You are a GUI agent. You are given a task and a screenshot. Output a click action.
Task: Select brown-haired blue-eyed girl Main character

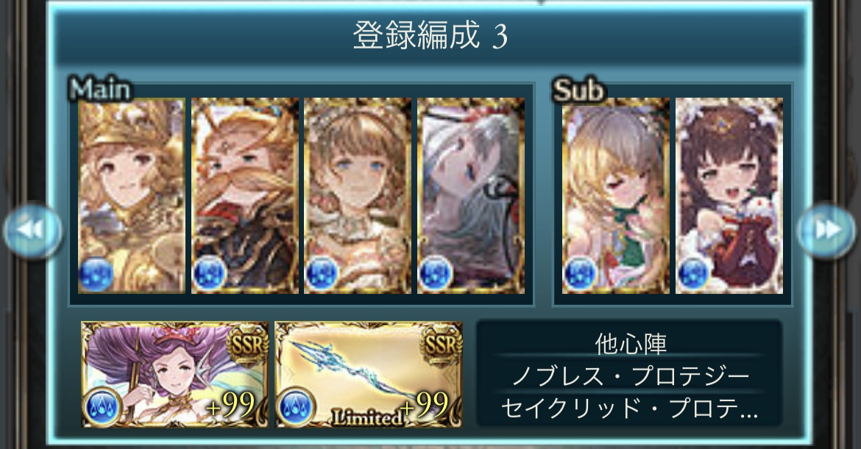pos(358,195)
